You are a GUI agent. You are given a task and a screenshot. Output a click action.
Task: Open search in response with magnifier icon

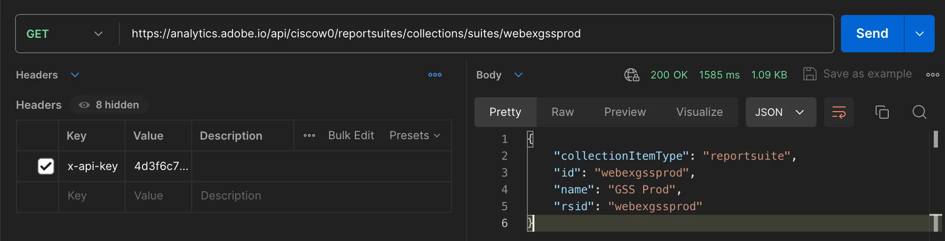click(919, 112)
